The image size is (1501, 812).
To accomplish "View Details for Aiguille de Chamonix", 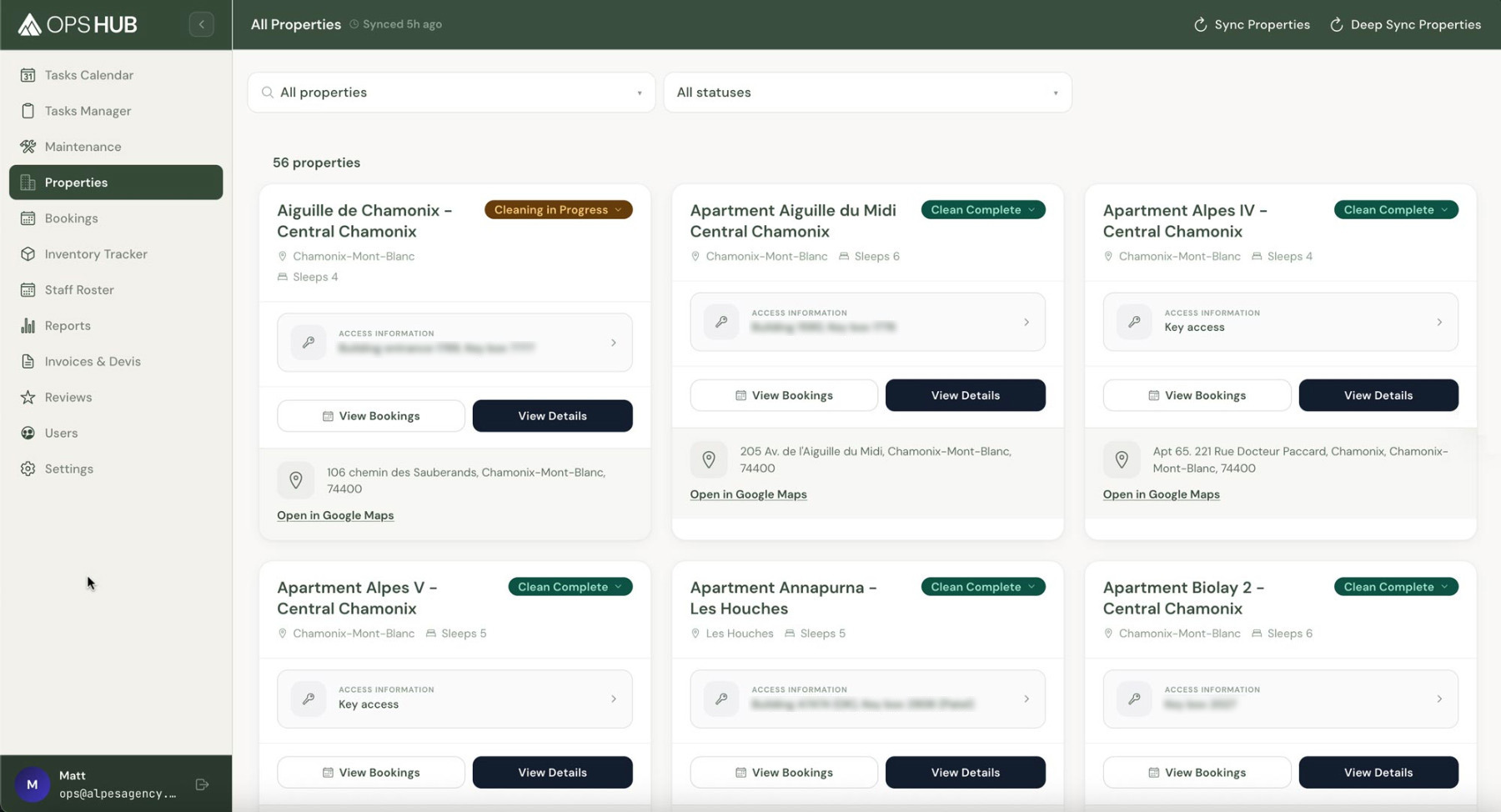I will [553, 416].
